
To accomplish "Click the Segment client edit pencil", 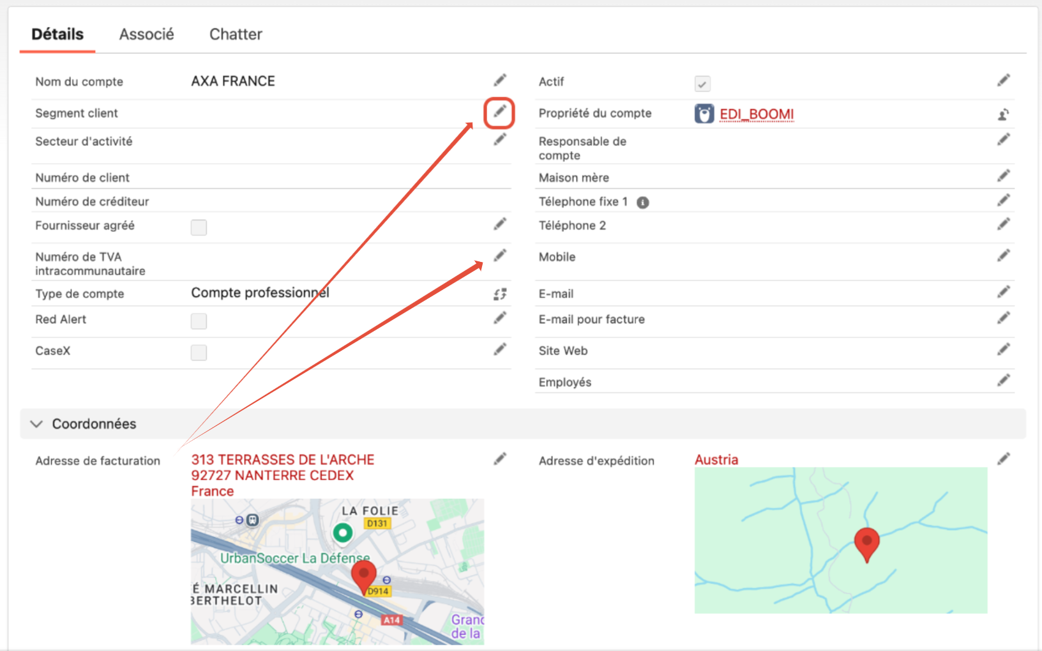I will (500, 112).
